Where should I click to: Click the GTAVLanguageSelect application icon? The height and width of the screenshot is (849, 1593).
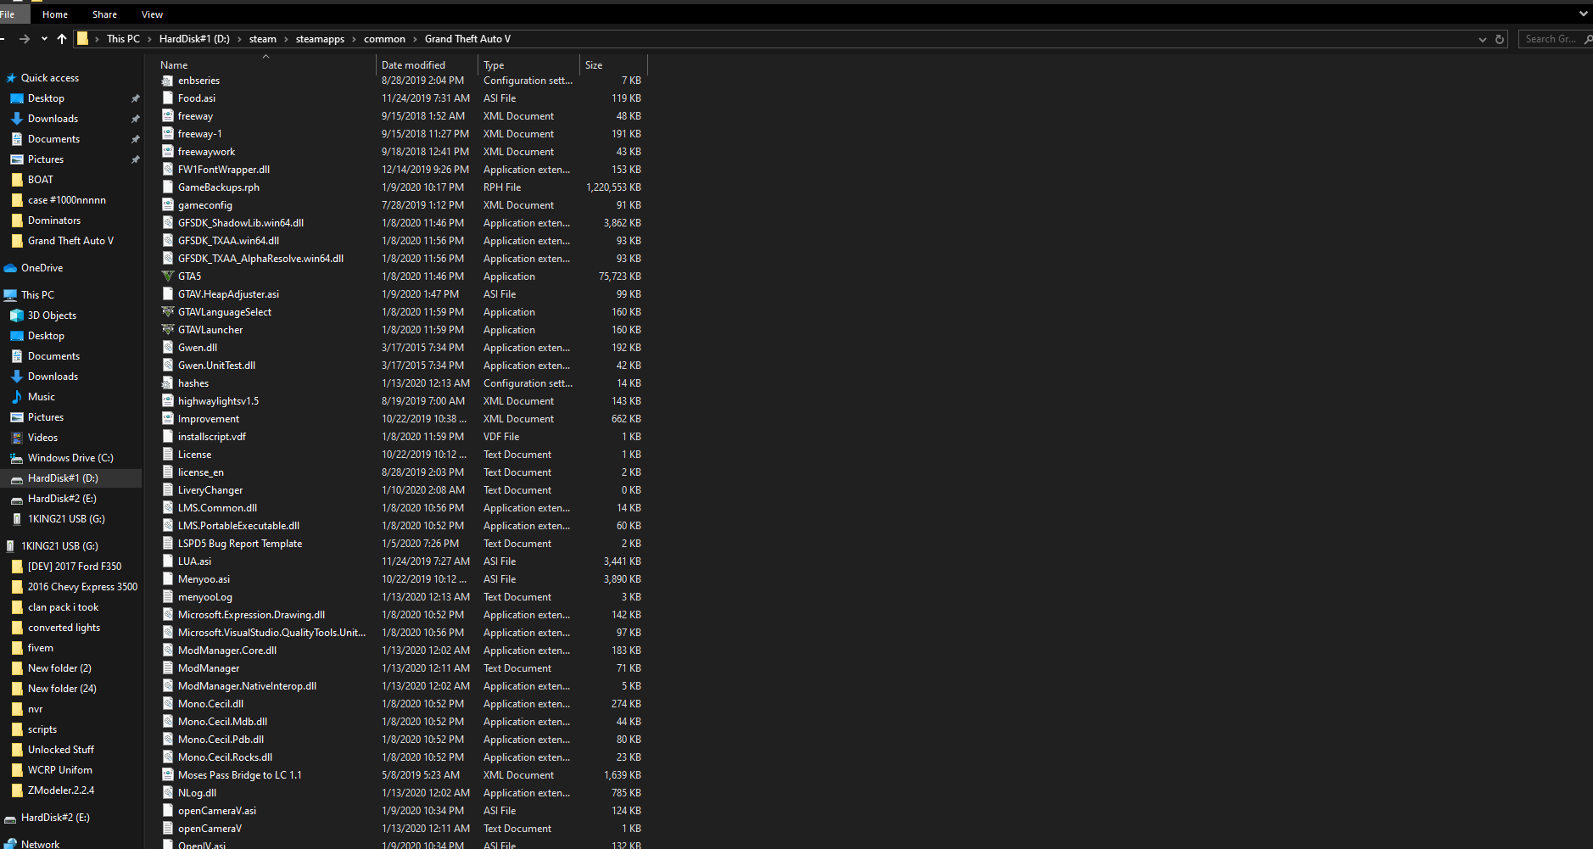(x=168, y=312)
